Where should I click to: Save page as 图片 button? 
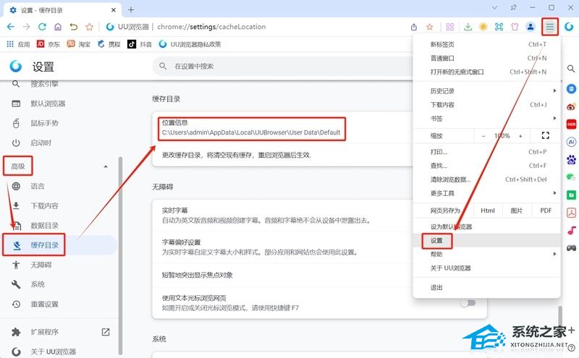point(517,210)
